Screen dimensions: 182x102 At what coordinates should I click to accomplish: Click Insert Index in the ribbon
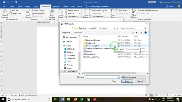coord(121,10)
